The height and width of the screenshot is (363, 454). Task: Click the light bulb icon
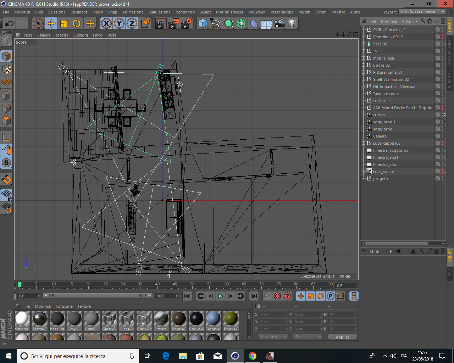[292, 24]
